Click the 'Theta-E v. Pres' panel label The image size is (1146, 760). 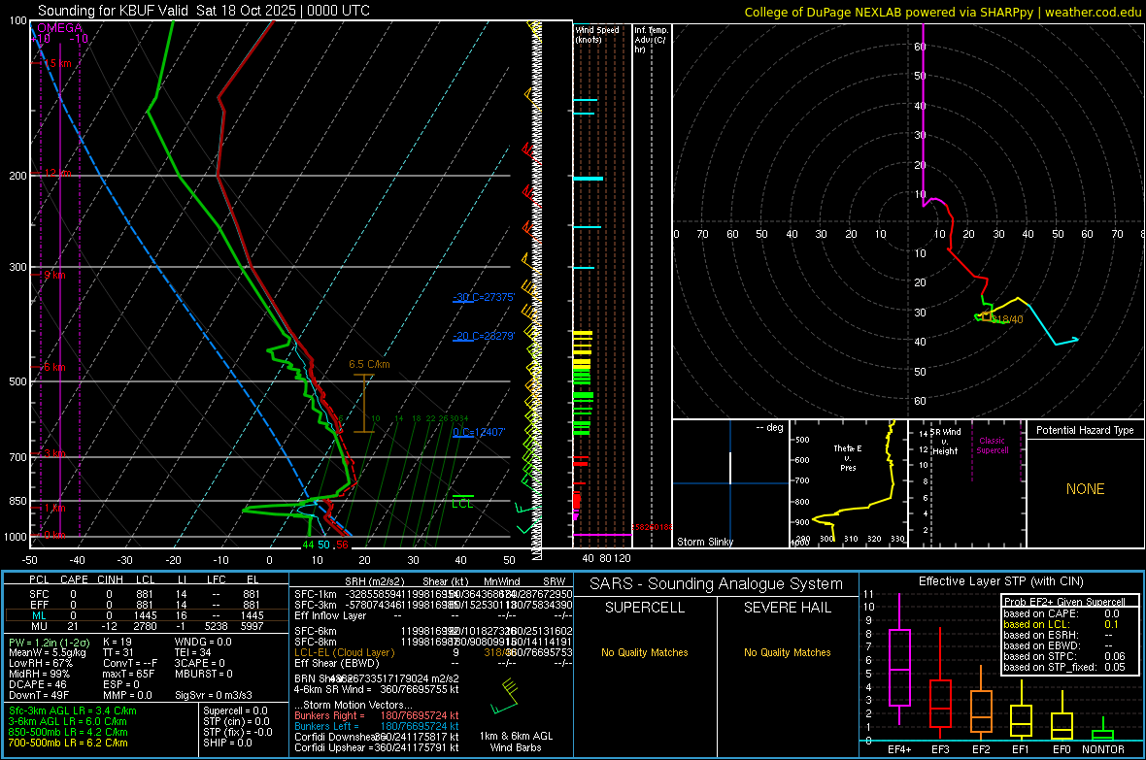(848, 457)
